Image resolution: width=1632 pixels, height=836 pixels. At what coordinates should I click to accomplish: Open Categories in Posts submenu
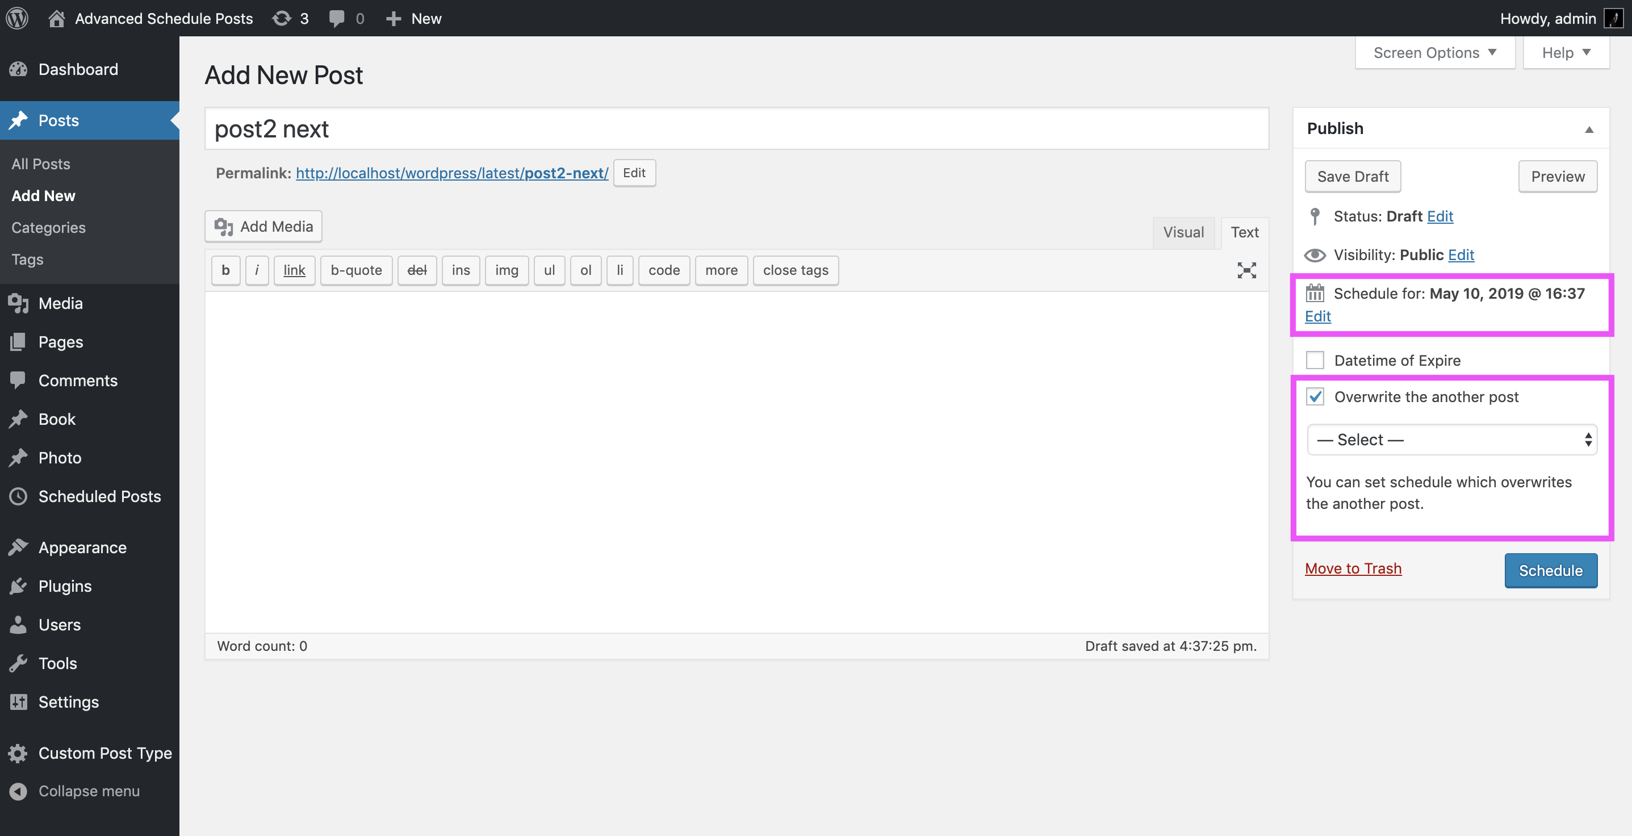[x=48, y=228]
